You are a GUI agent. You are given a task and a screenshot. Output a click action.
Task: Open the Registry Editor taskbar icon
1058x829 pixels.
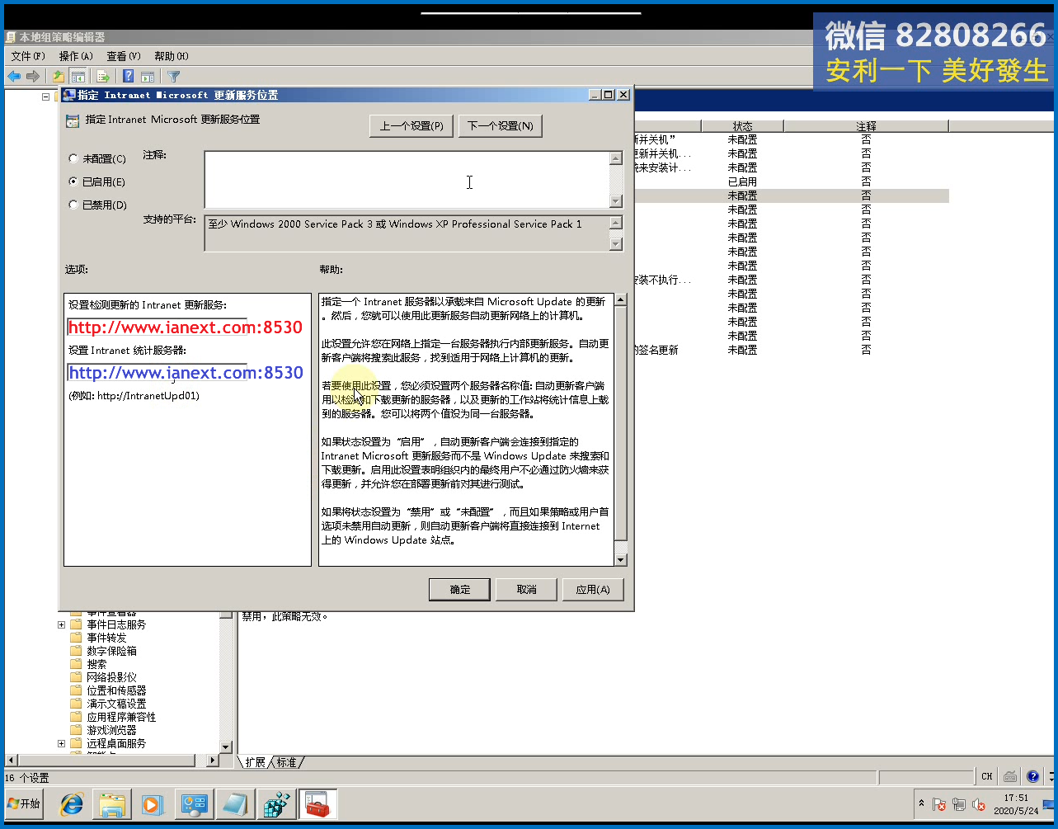click(276, 804)
